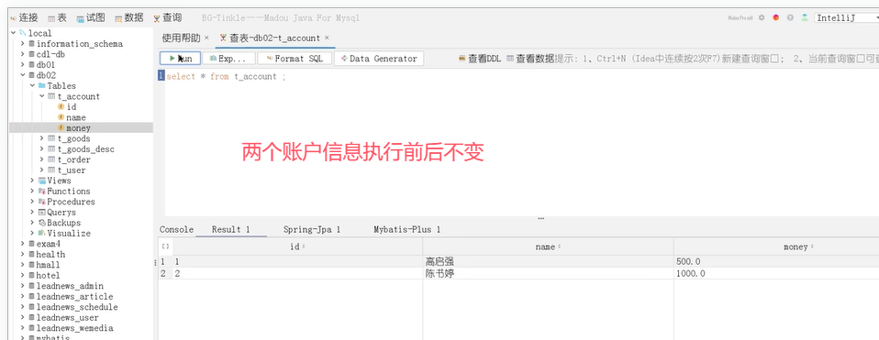Collapse the Tables folder

(x=33, y=86)
